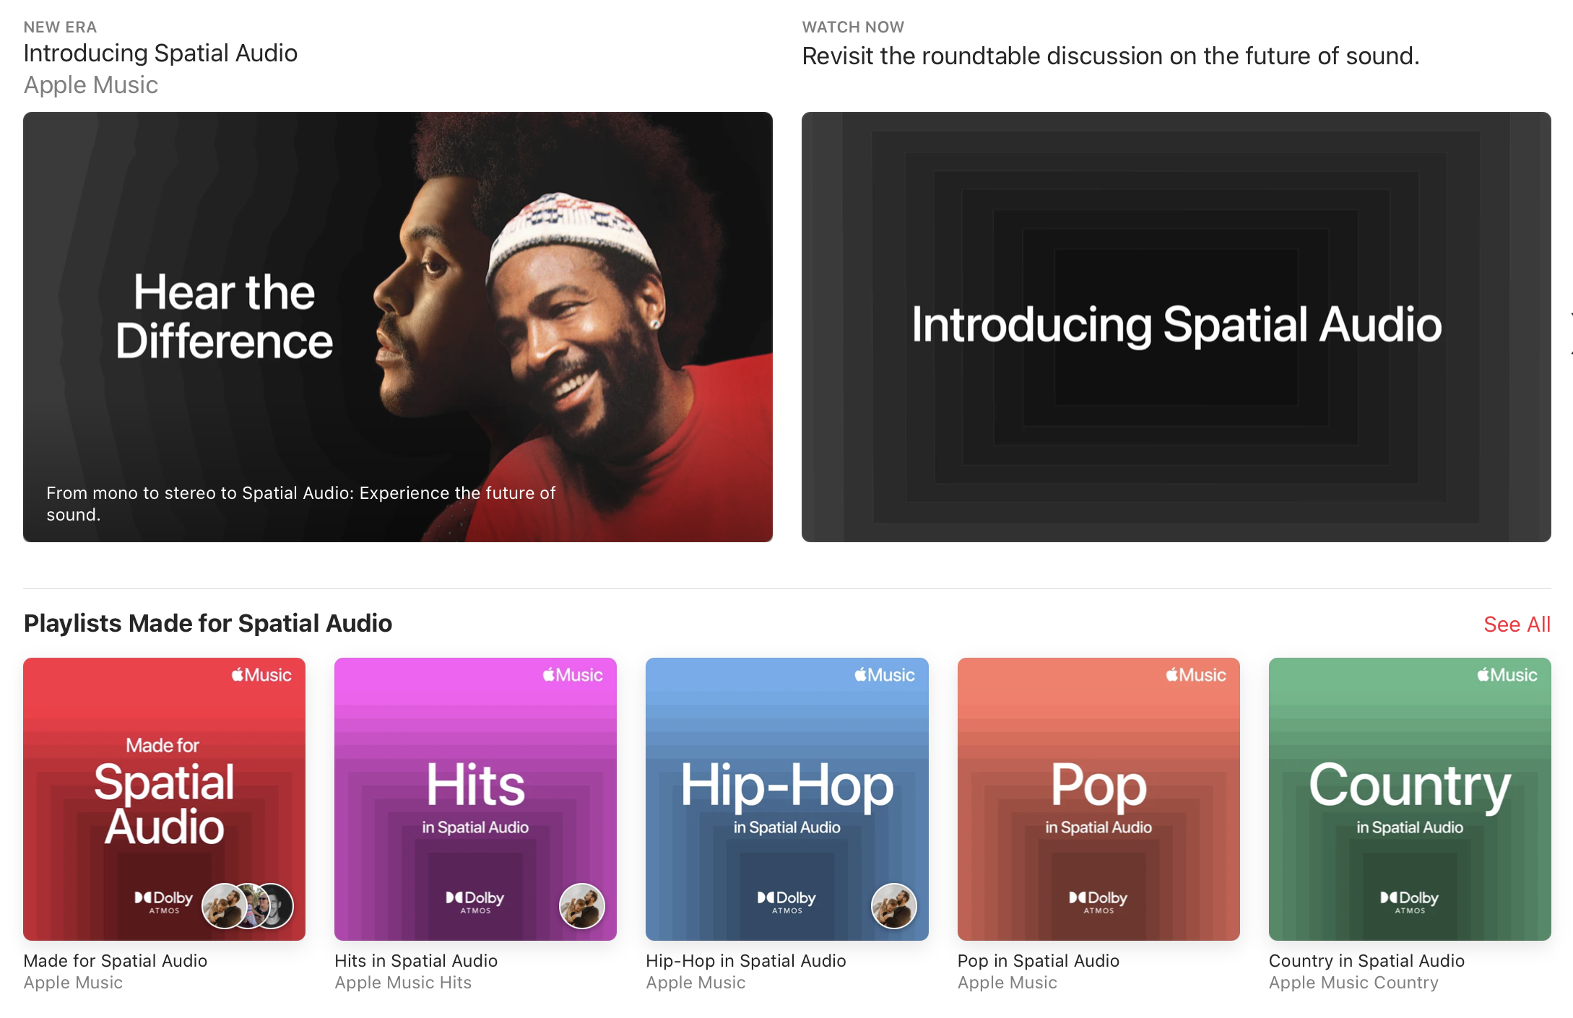
Task: Open the Hear the Difference banner
Action: tap(397, 326)
